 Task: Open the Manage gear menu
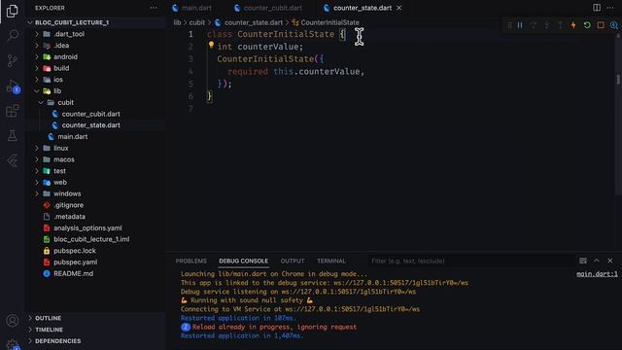[x=13, y=344]
